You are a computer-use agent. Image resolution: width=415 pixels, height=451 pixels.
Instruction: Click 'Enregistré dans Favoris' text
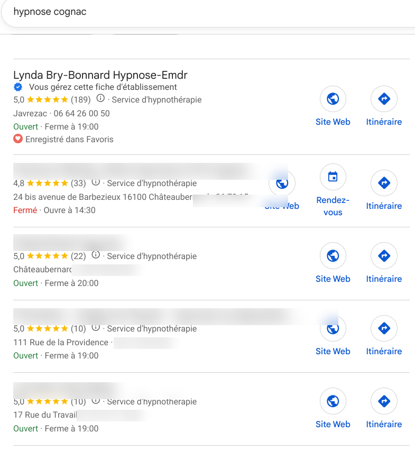pyautogui.click(x=69, y=140)
